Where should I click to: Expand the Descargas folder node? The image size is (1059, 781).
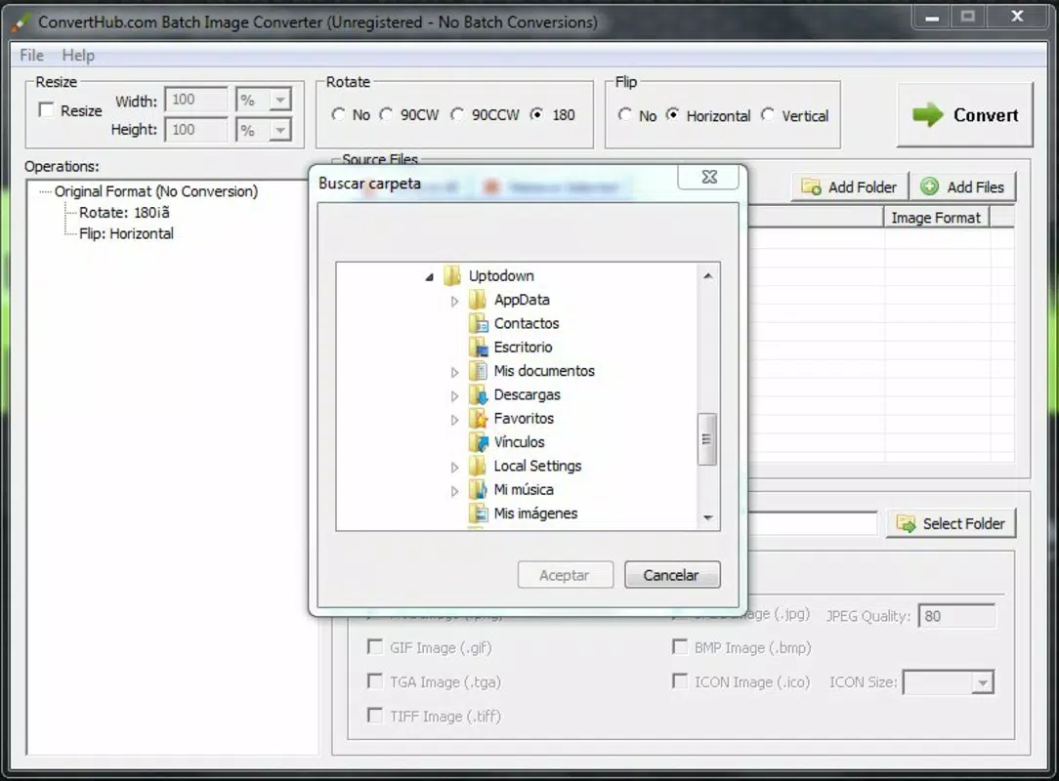(x=454, y=396)
